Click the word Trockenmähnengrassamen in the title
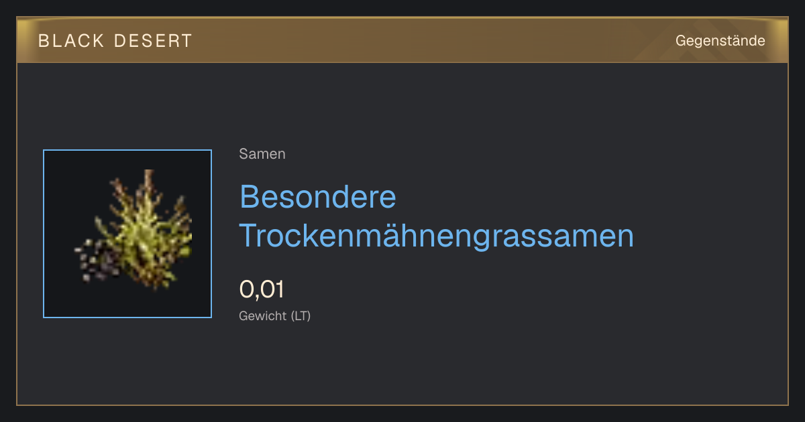Screen dimensions: 805x422 click(x=437, y=236)
